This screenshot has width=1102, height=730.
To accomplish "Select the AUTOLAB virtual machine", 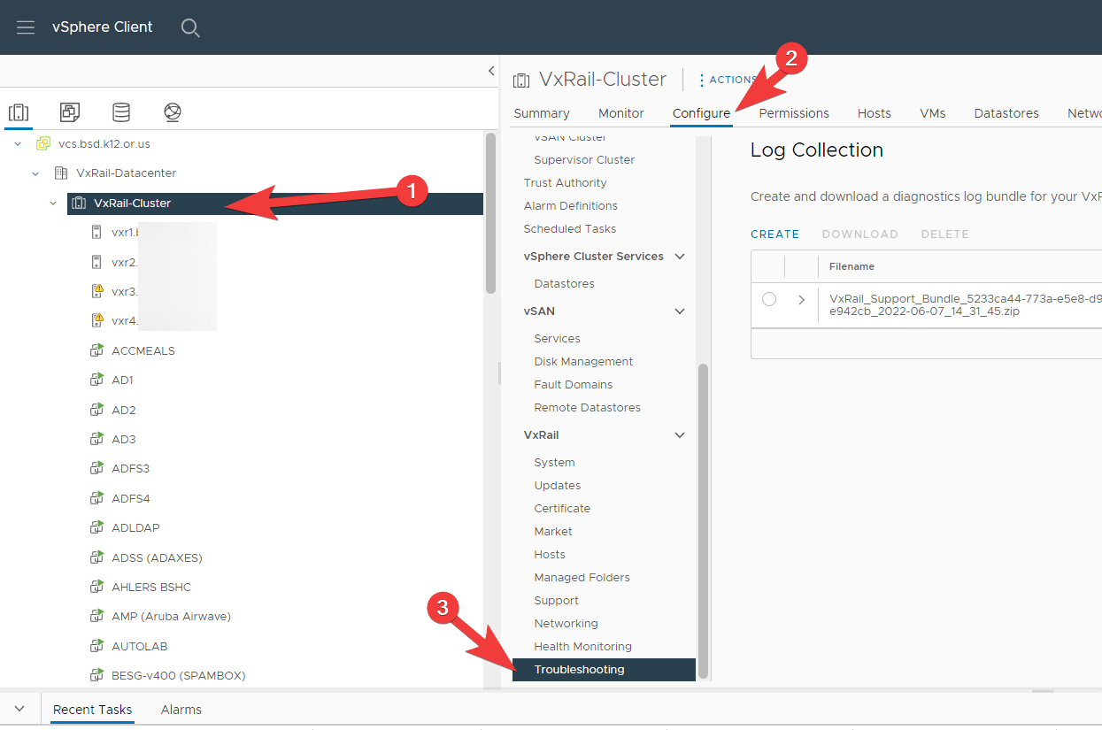I will coord(142,645).
